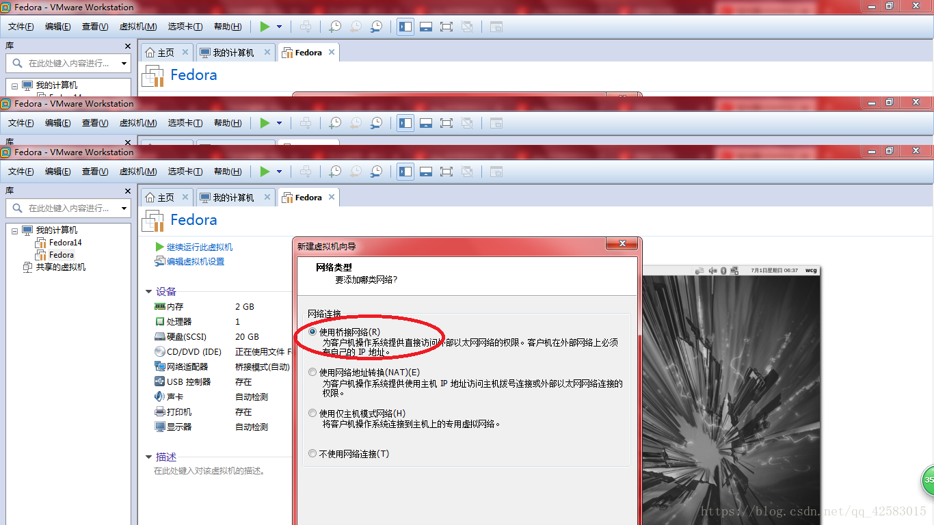Click 编辑虚拟机设置 link
The height and width of the screenshot is (525, 934).
(x=196, y=262)
